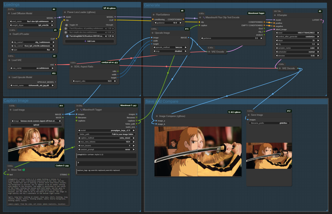Collapse the Load Image node dot
Image resolution: width=332 pixels, height=214 pixels.
[x=10, y=110]
